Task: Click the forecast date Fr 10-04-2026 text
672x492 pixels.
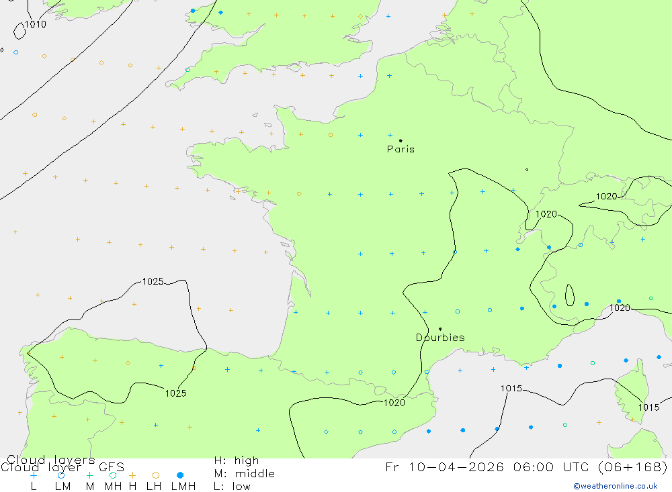Action: [444, 466]
